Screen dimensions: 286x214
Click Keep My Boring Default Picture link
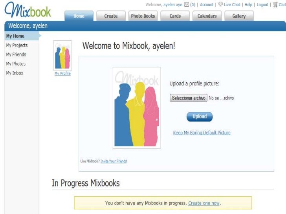point(202,132)
